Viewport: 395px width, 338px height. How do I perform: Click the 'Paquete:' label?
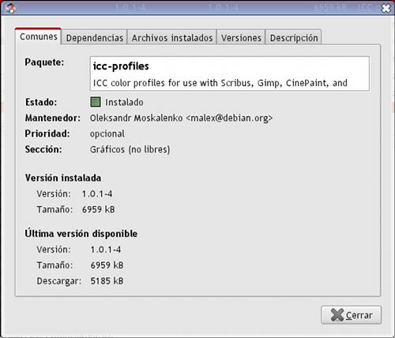coord(44,62)
